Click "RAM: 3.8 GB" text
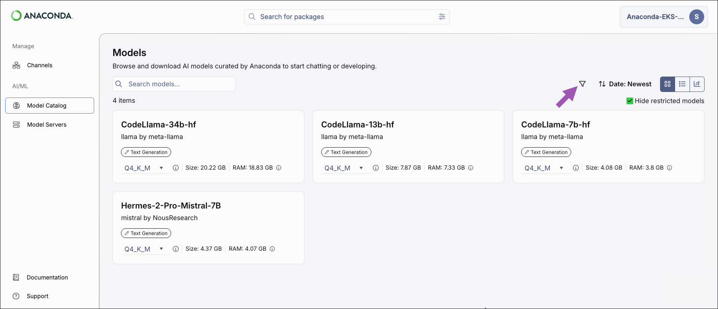The width and height of the screenshot is (718, 309). 647,168
